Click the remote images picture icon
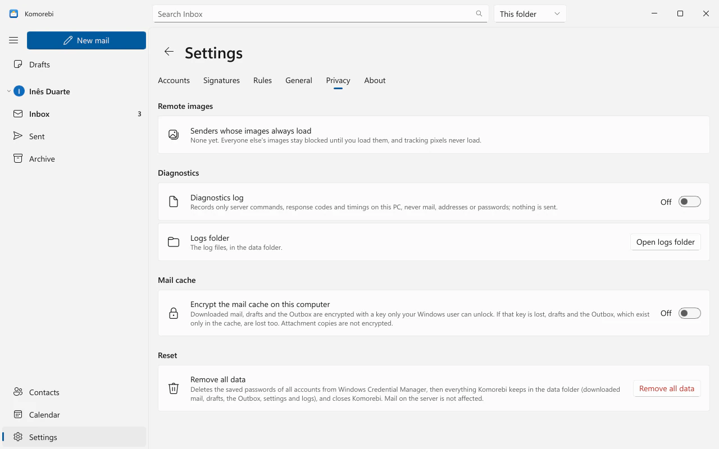This screenshot has height=449, width=719. pyautogui.click(x=174, y=135)
